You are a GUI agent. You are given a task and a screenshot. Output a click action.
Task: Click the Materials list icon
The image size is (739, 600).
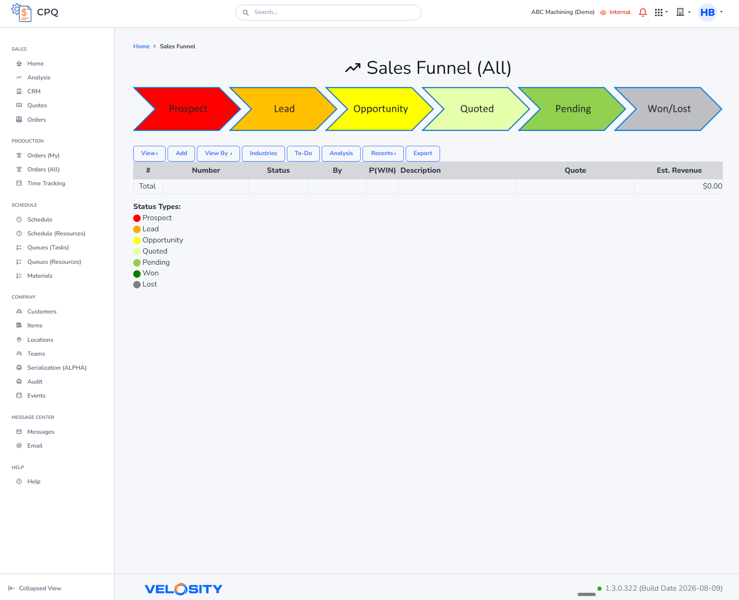coord(19,276)
